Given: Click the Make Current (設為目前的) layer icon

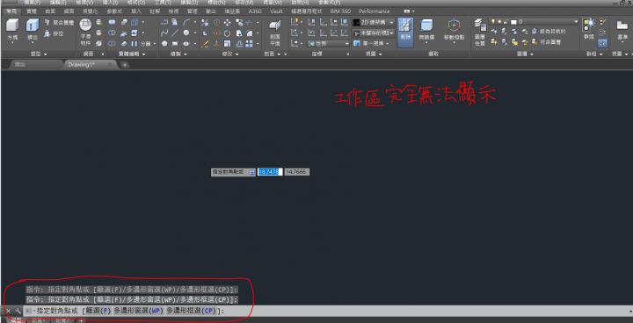Looking at the screenshot, I should click(549, 31).
